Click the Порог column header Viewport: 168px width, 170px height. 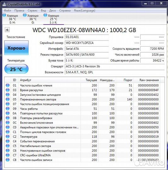(125, 80)
